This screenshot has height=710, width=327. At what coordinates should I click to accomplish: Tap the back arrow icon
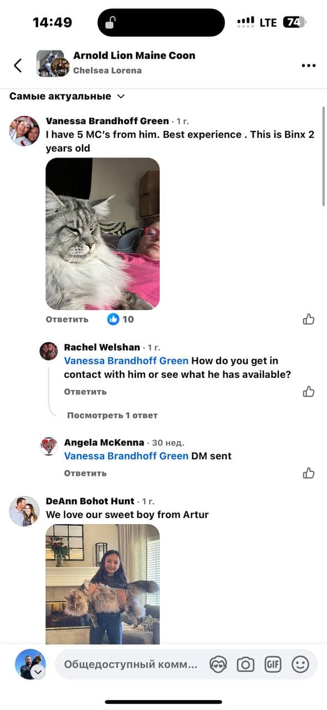[x=18, y=65]
